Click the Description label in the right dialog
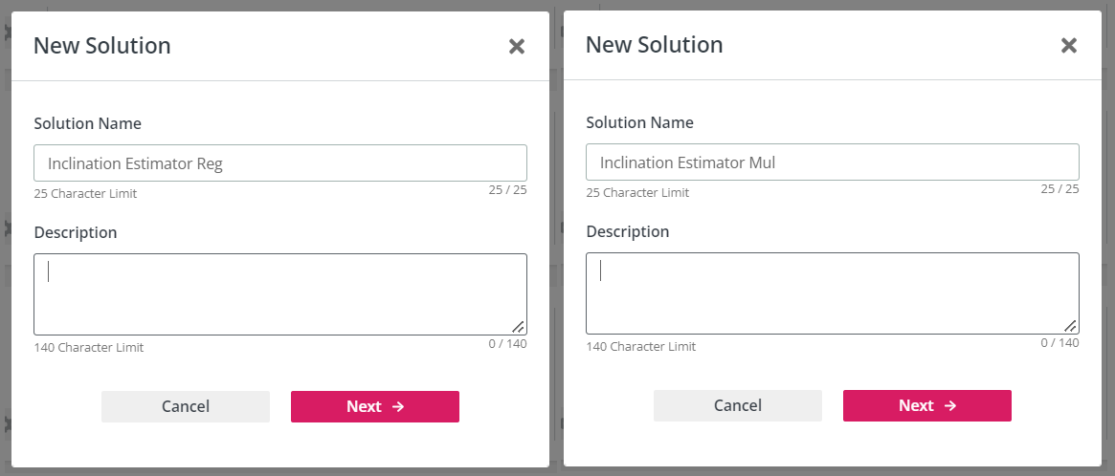The image size is (1115, 476). click(x=628, y=231)
